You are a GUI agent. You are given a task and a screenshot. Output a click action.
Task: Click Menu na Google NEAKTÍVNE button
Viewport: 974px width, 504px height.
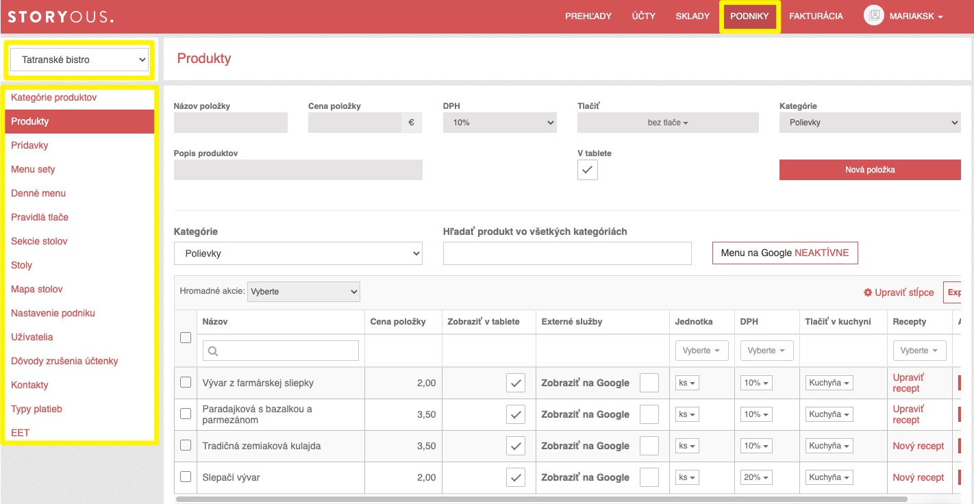pos(785,253)
